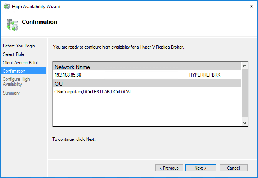Open the Select Role step
The width and height of the screenshot is (258, 178).
13,54
